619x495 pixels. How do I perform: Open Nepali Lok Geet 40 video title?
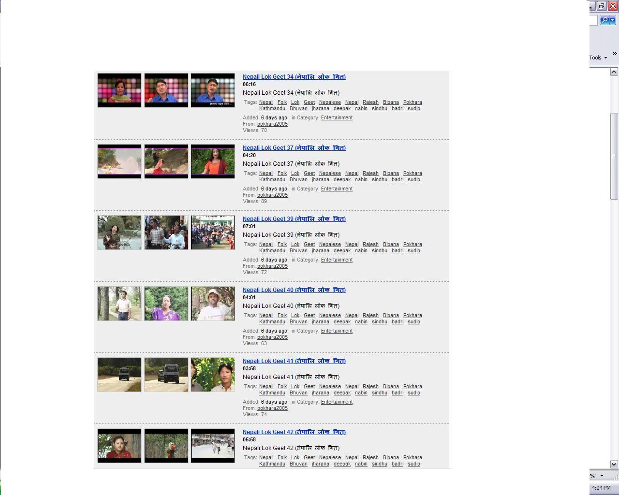click(294, 290)
